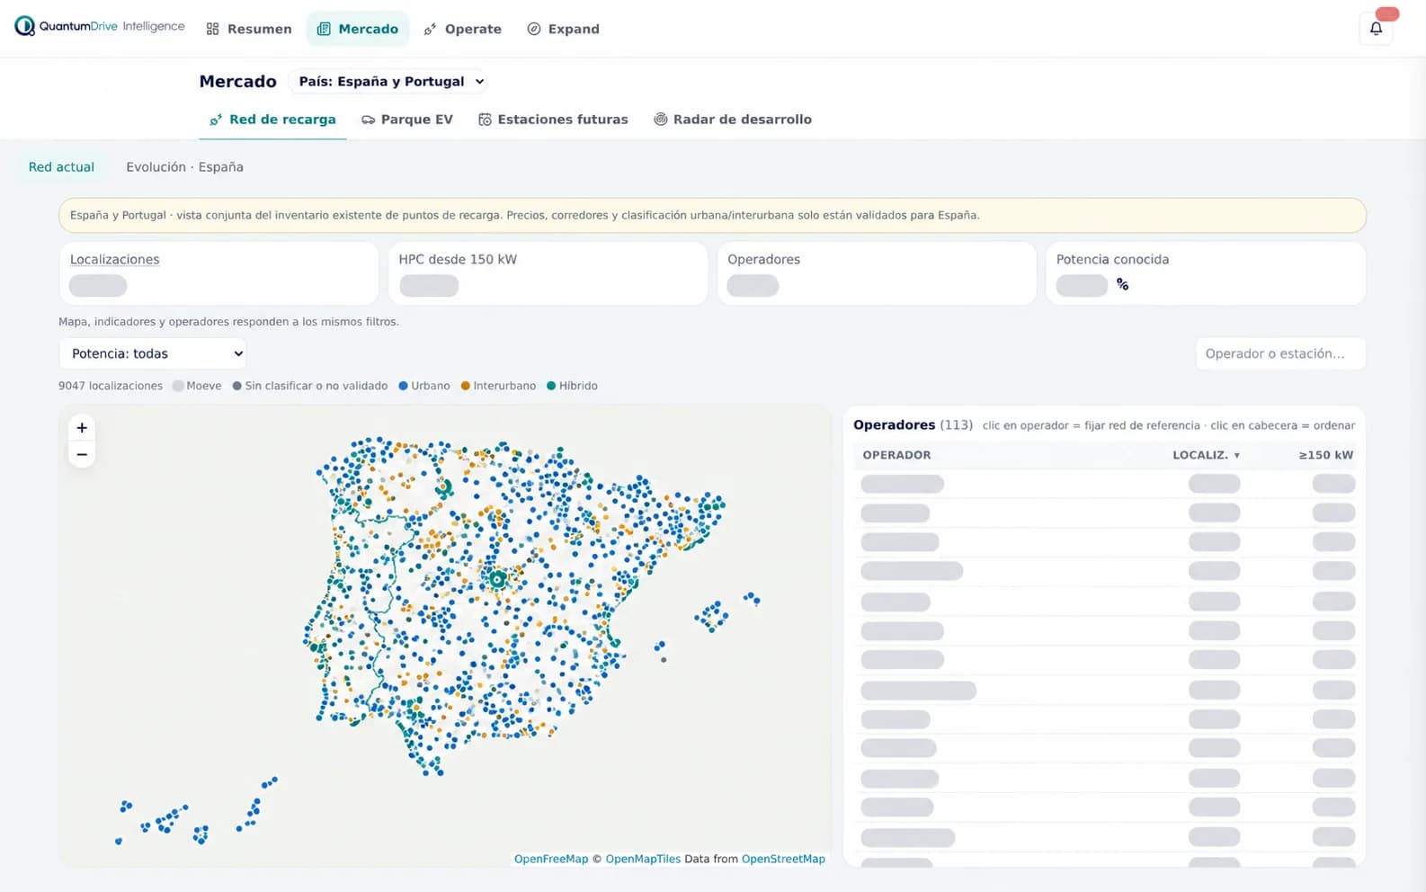Open the Expand section

[x=563, y=29]
